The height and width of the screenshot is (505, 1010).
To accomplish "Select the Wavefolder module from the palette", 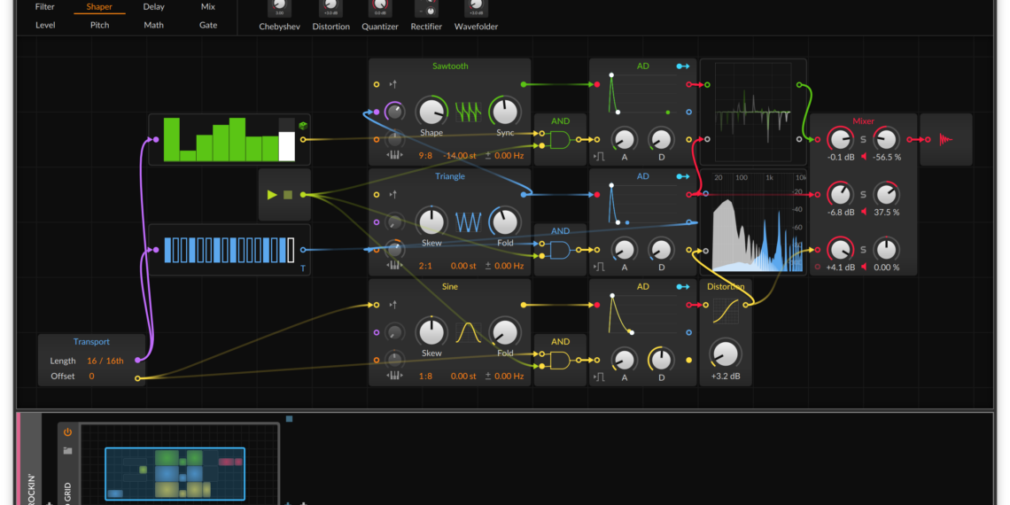I will click(x=476, y=9).
